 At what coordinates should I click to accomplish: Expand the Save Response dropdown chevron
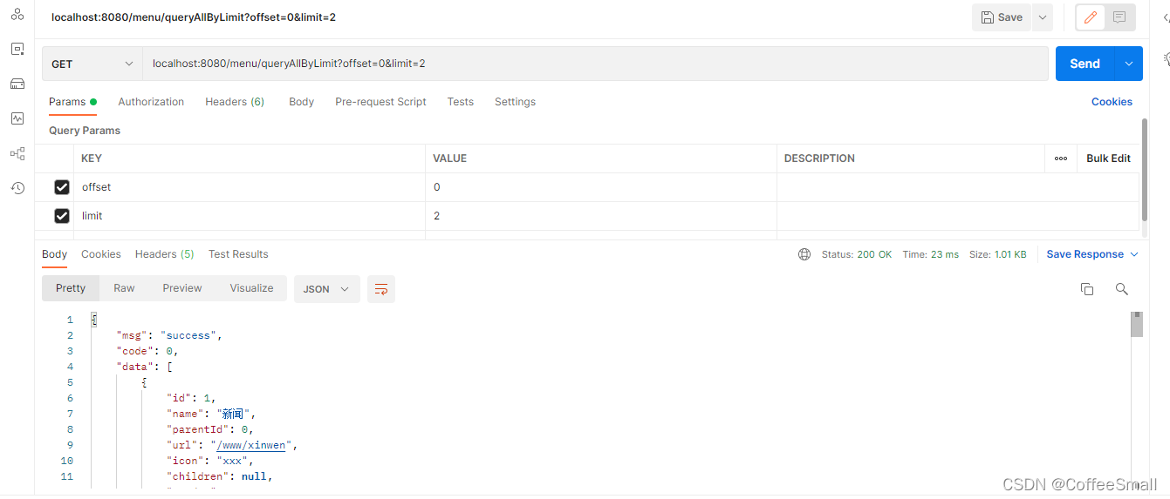[1134, 254]
